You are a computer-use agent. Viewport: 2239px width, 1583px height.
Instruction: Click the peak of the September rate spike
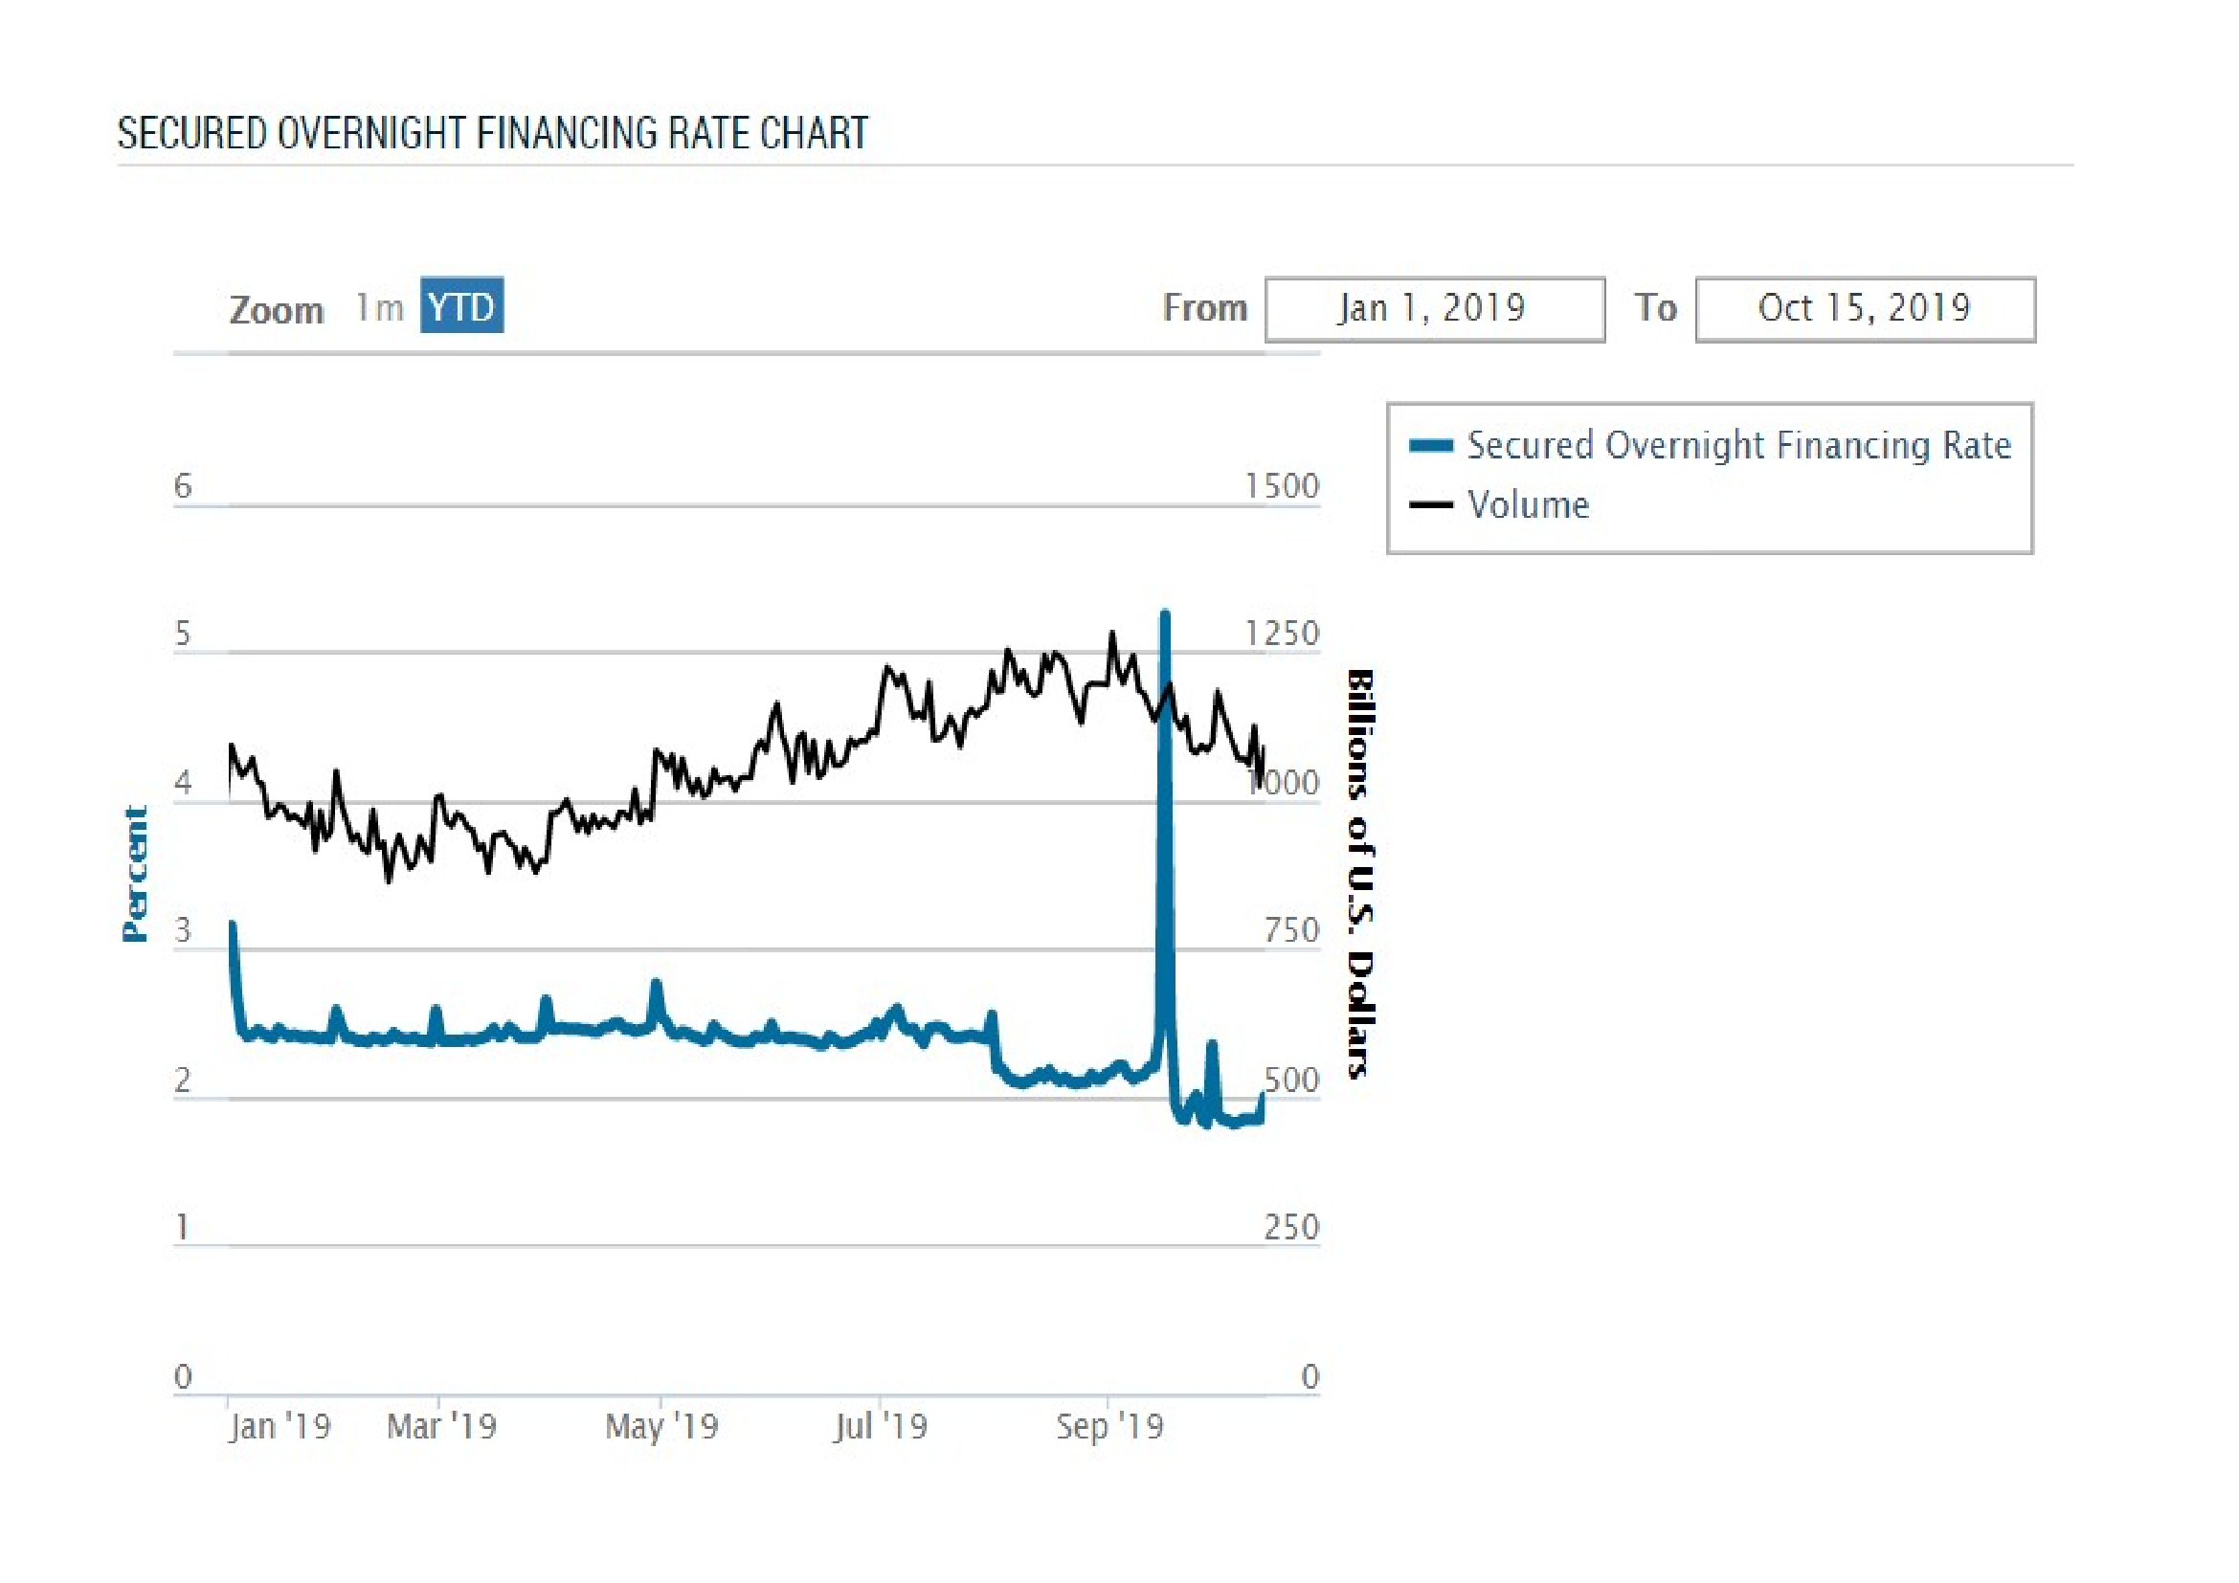[1164, 616]
